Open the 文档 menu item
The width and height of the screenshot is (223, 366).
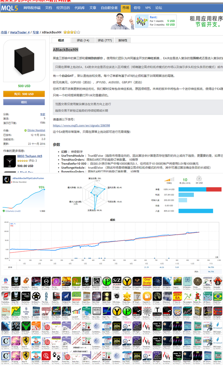(x=48, y=8)
